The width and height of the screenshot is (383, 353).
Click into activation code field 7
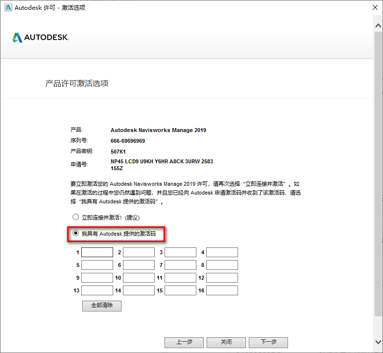point(180,265)
